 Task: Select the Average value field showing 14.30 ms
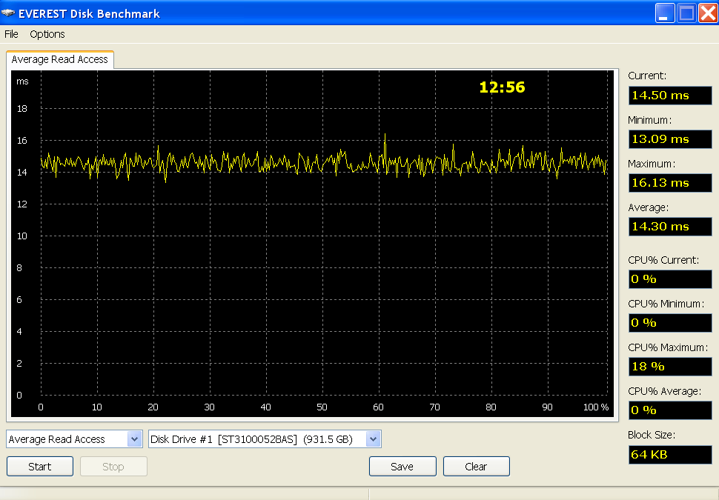[669, 227]
